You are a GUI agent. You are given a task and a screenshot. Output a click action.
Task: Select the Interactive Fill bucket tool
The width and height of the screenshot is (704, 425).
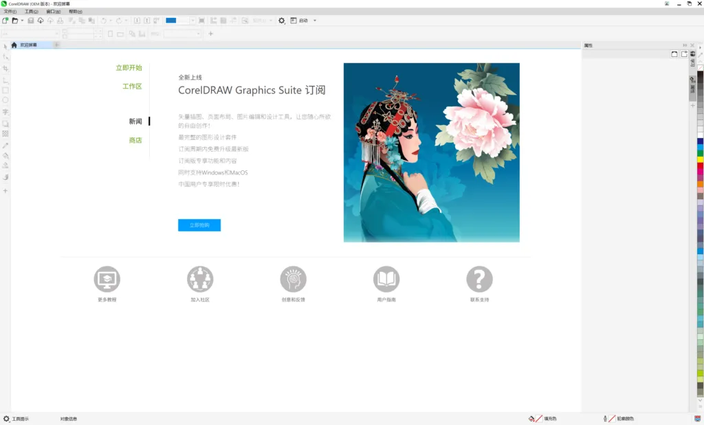click(5, 156)
